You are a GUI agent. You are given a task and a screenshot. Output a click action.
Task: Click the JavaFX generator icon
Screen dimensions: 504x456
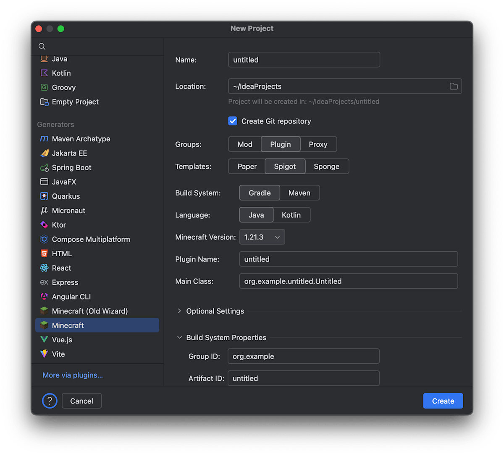(44, 182)
